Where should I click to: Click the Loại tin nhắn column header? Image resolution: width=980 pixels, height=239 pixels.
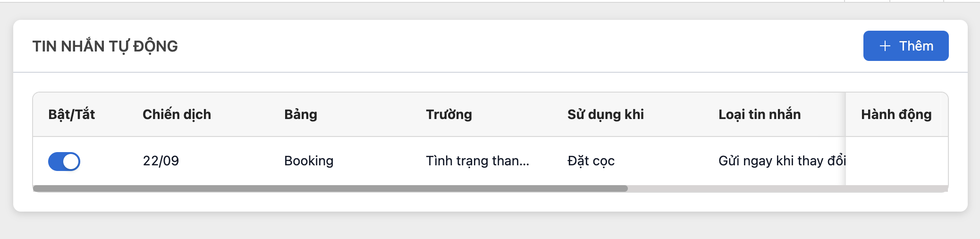(760, 114)
